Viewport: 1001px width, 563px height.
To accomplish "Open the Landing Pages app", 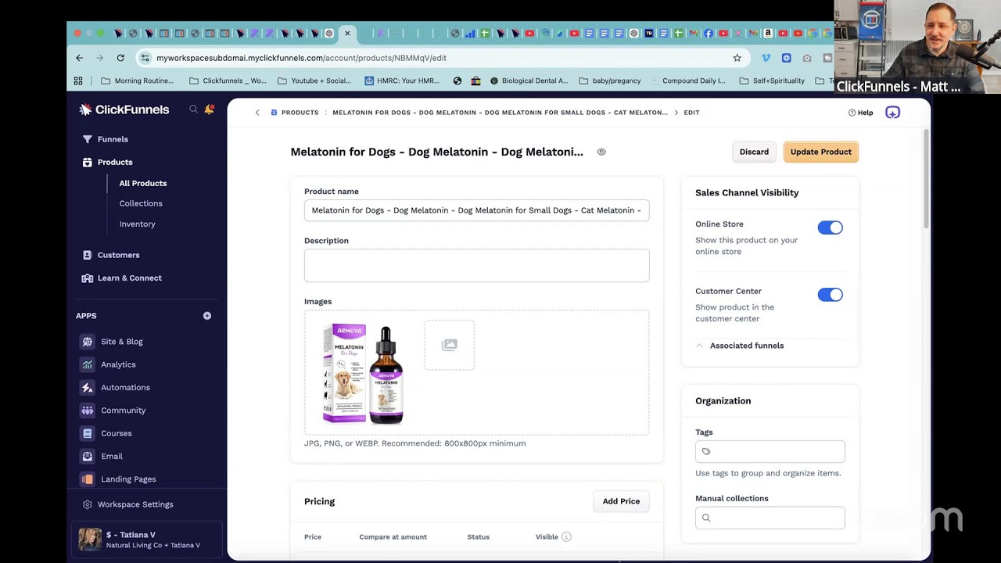I will (128, 479).
